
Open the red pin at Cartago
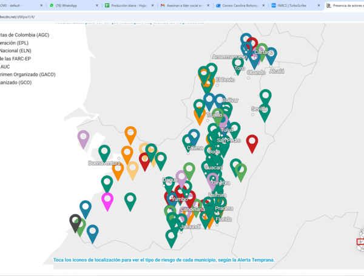252,42
